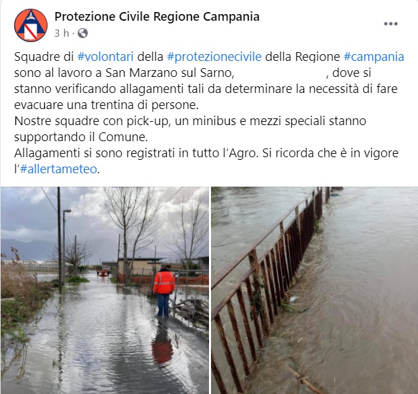Follow the #campania hashtag
Image resolution: width=418 pixels, height=394 pixels.
pyautogui.click(x=374, y=57)
